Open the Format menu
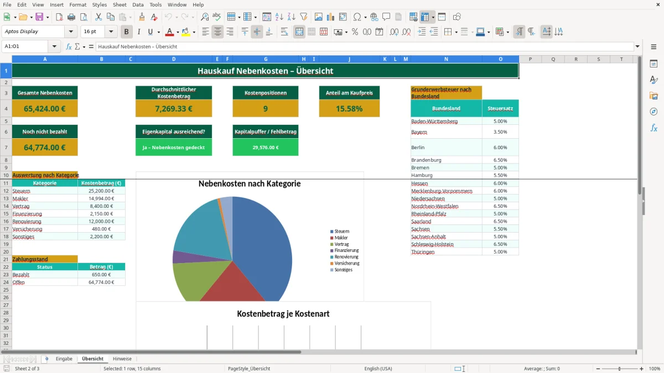The width and height of the screenshot is (664, 373). (77, 4)
